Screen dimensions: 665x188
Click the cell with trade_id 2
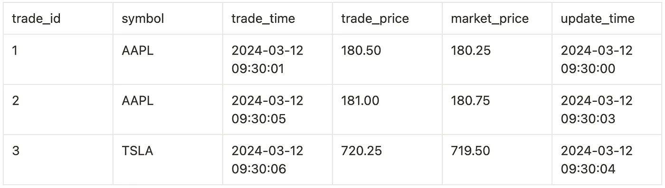point(58,109)
